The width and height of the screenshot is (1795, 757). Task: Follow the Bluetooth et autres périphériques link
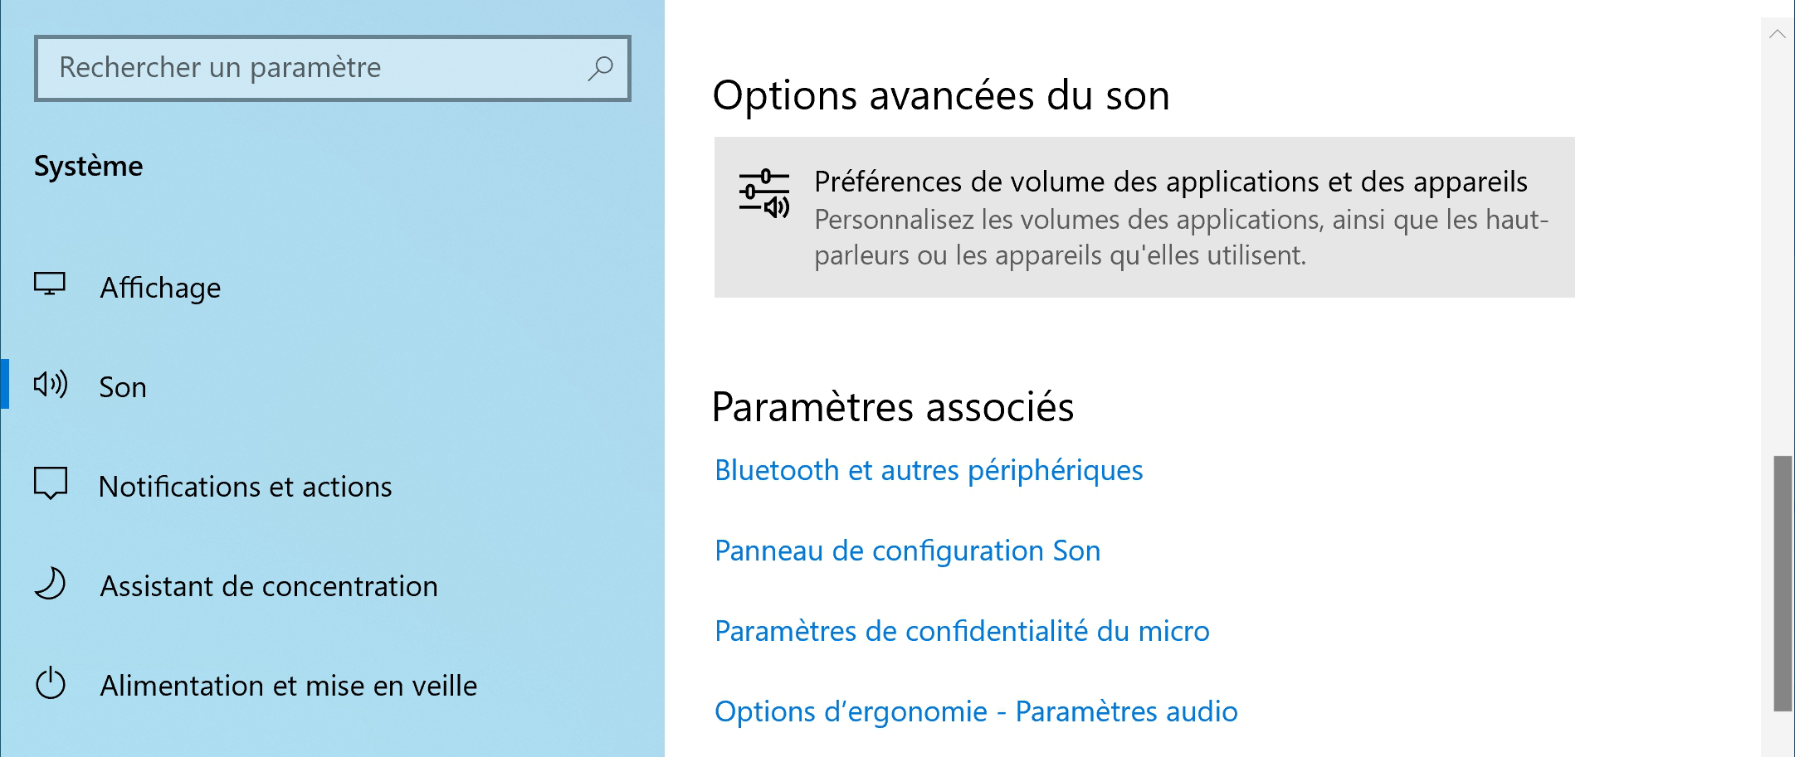(929, 470)
